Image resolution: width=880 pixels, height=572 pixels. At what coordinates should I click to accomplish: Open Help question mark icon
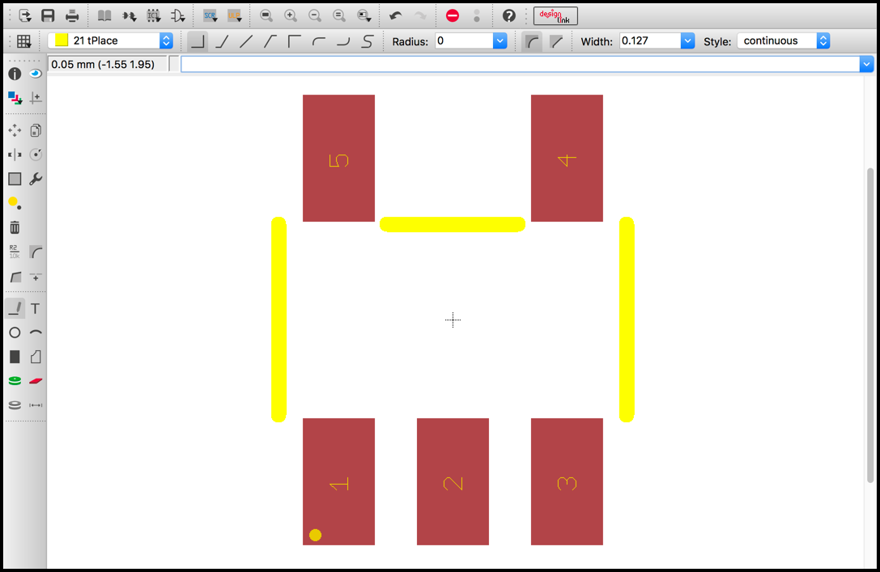point(509,15)
